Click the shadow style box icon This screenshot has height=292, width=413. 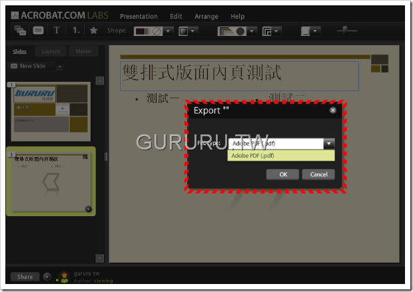click(183, 31)
